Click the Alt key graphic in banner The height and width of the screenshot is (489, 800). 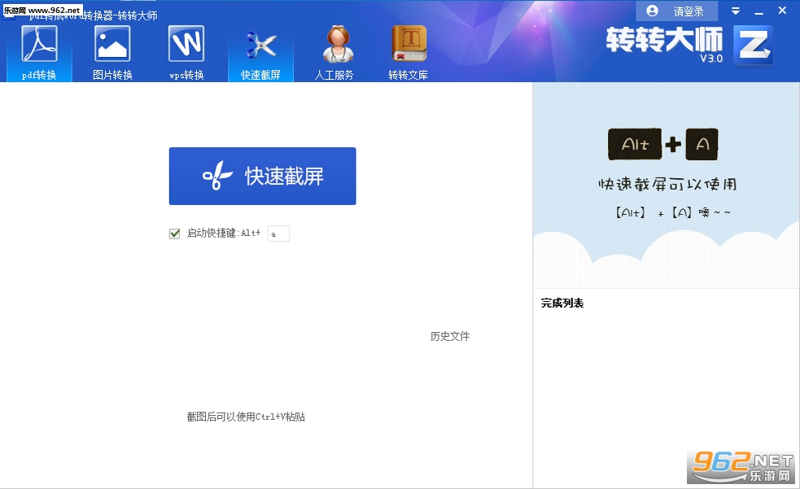point(635,144)
